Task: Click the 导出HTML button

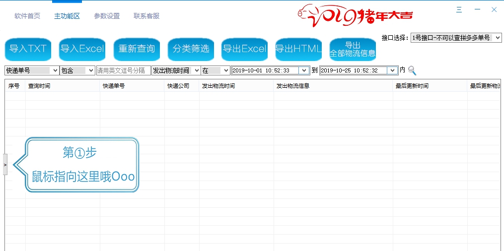Action: point(298,49)
